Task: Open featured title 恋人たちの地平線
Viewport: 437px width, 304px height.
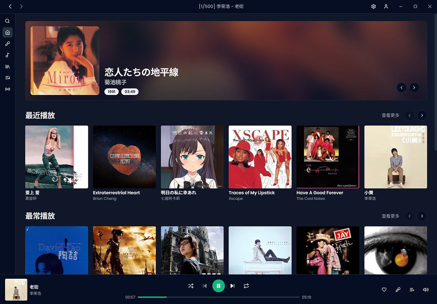Action: click(x=141, y=72)
